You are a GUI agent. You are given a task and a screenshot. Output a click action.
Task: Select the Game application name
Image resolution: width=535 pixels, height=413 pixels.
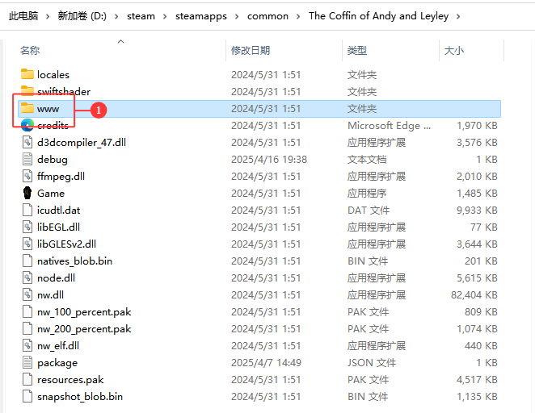click(x=51, y=193)
